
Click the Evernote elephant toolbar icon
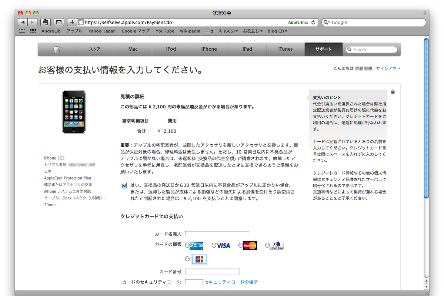pos(45,22)
